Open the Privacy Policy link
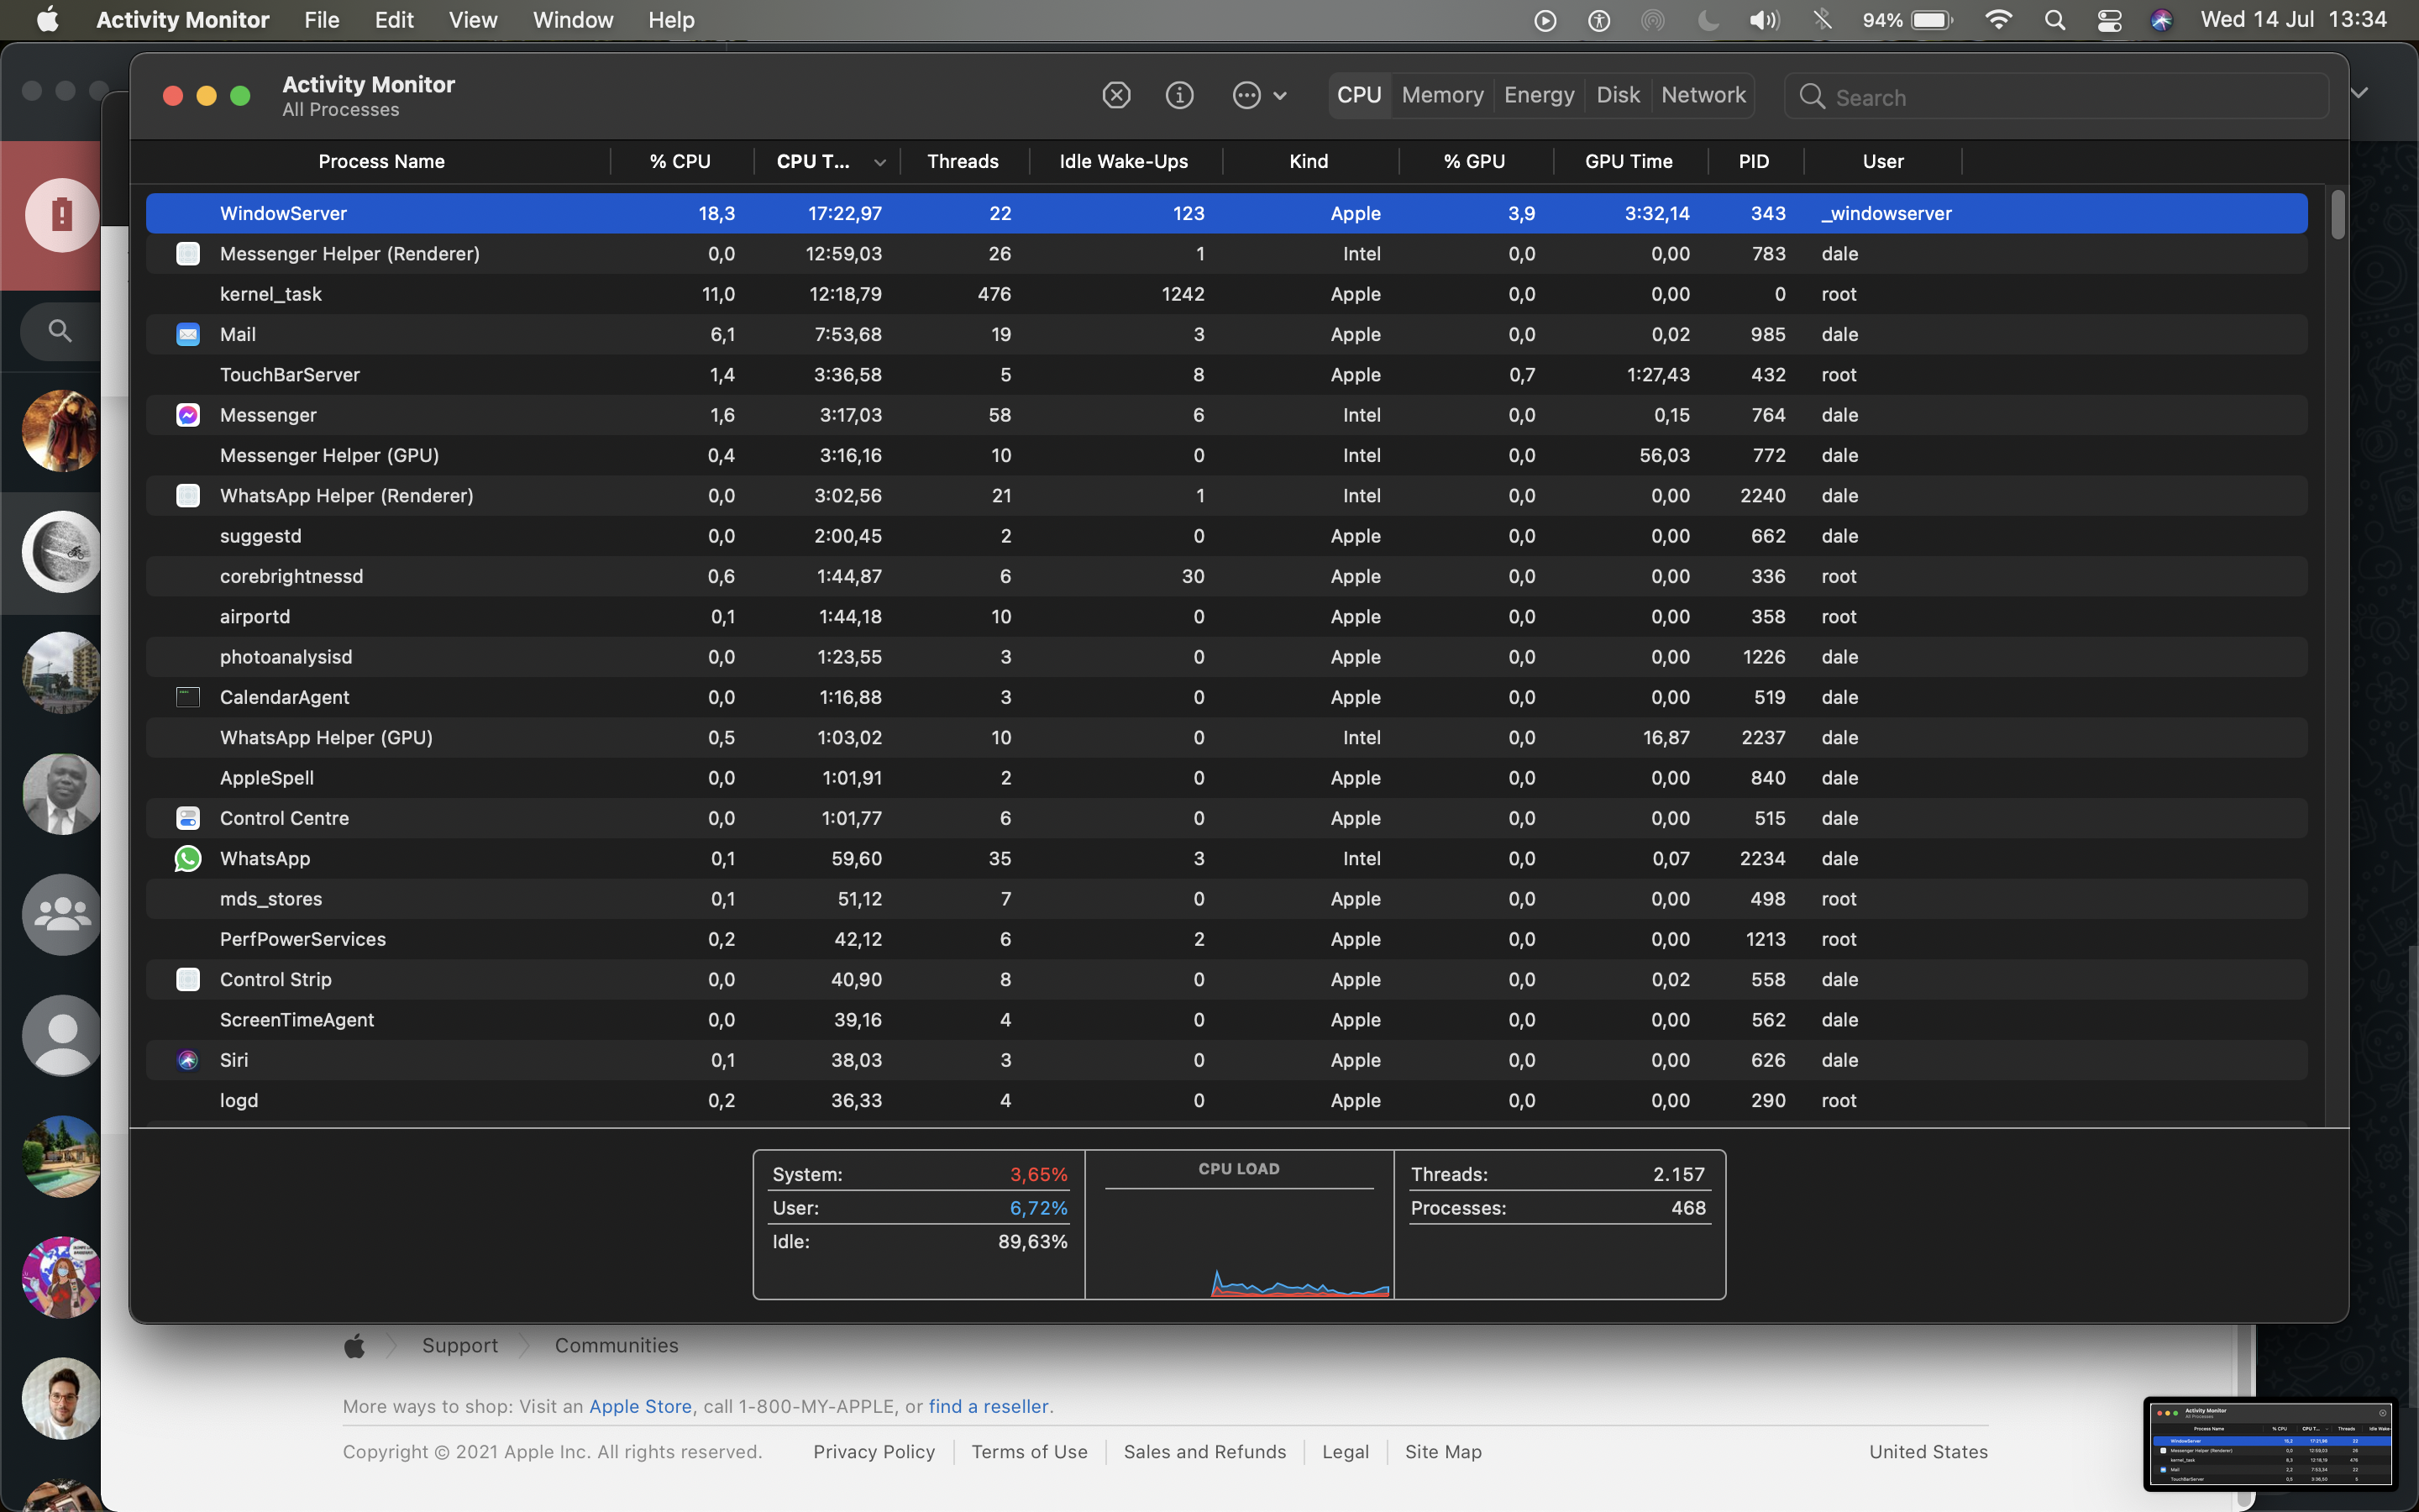This screenshot has width=2419, height=1512. [874, 1451]
